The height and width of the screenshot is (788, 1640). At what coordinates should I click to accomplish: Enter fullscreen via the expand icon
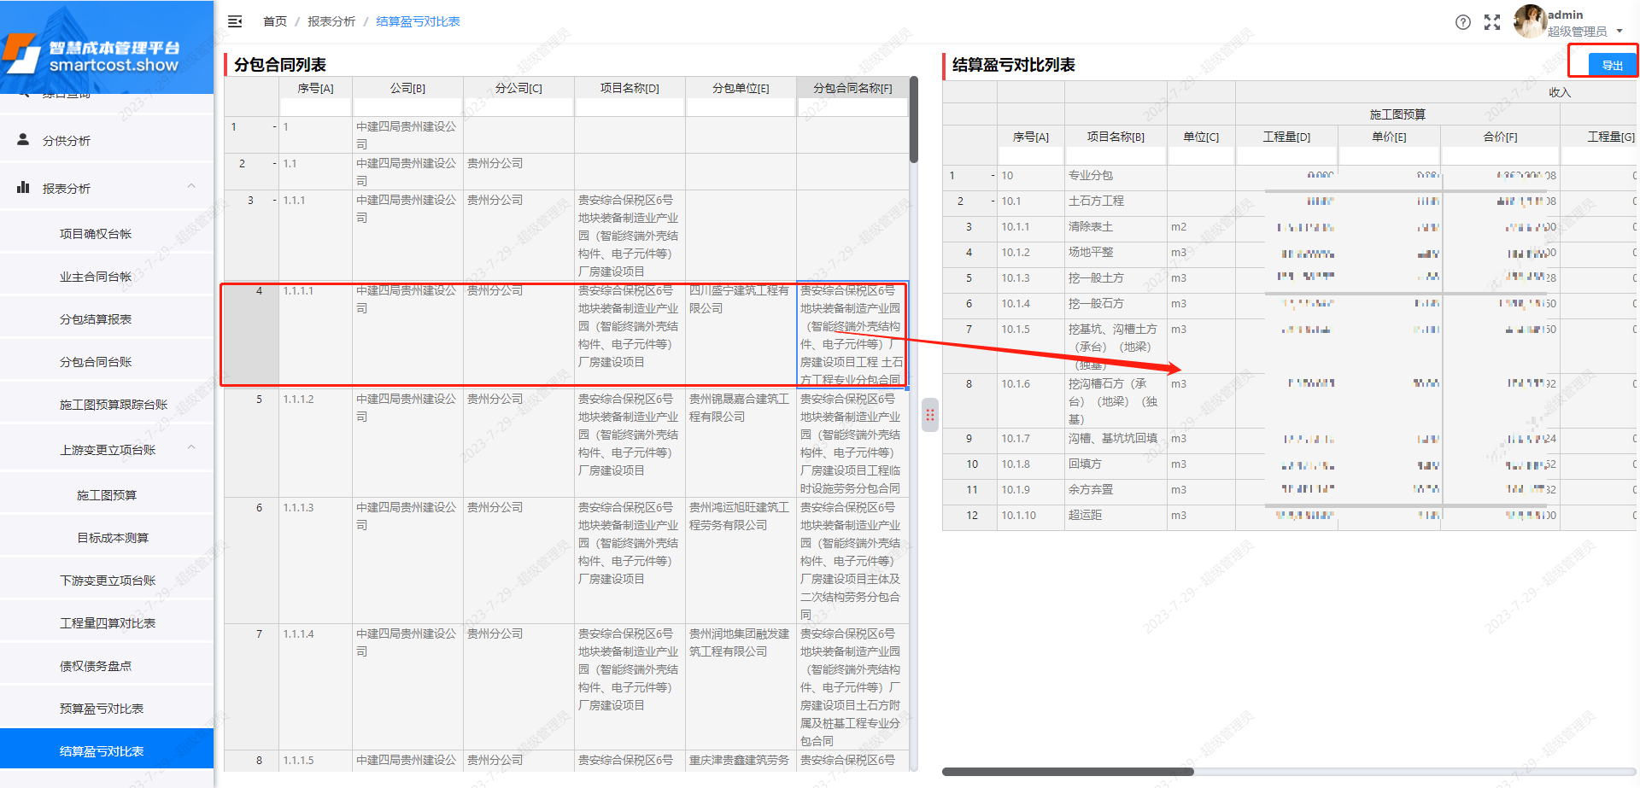(x=1492, y=22)
